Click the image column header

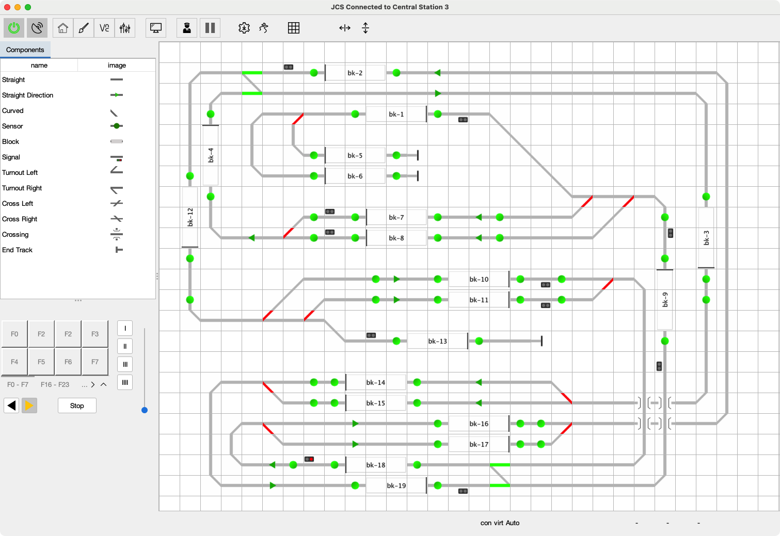click(117, 66)
